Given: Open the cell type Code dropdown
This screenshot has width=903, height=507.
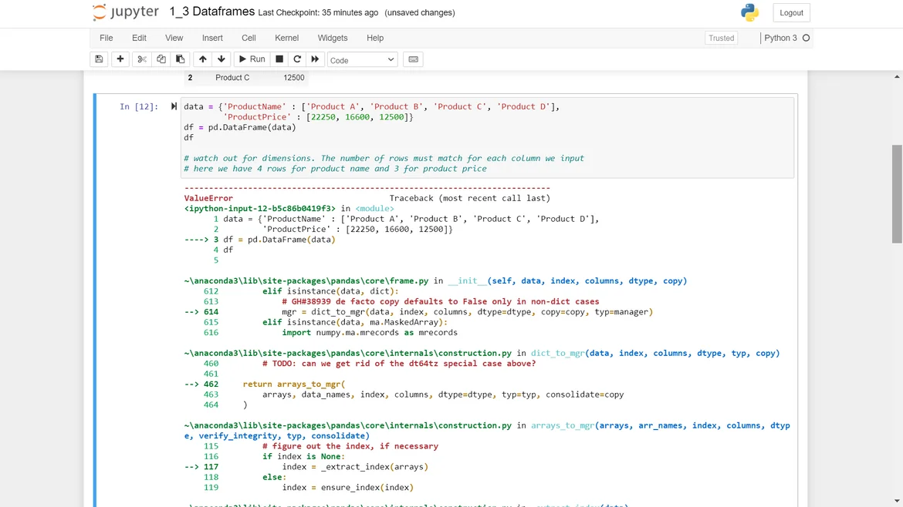Looking at the screenshot, I should coord(362,59).
